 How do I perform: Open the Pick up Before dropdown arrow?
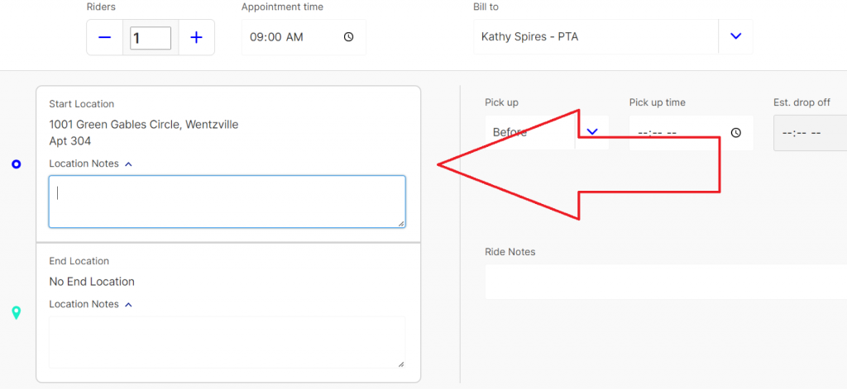pyautogui.click(x=592, y=131)
